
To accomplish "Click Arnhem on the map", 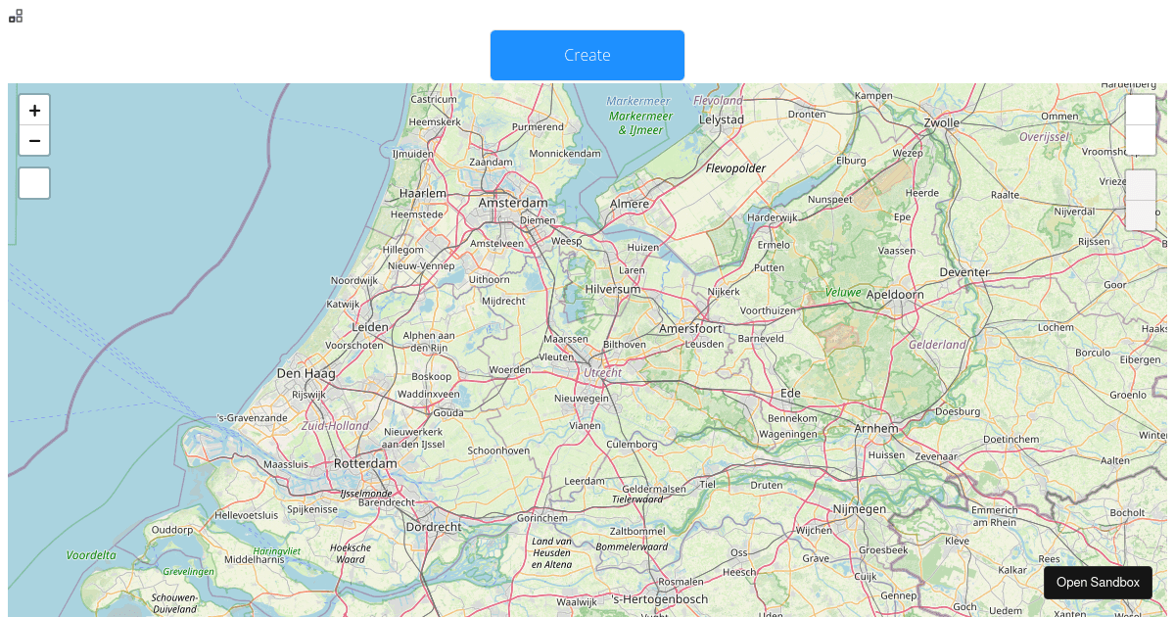I will pyautogui.click(x=874, y=428).
